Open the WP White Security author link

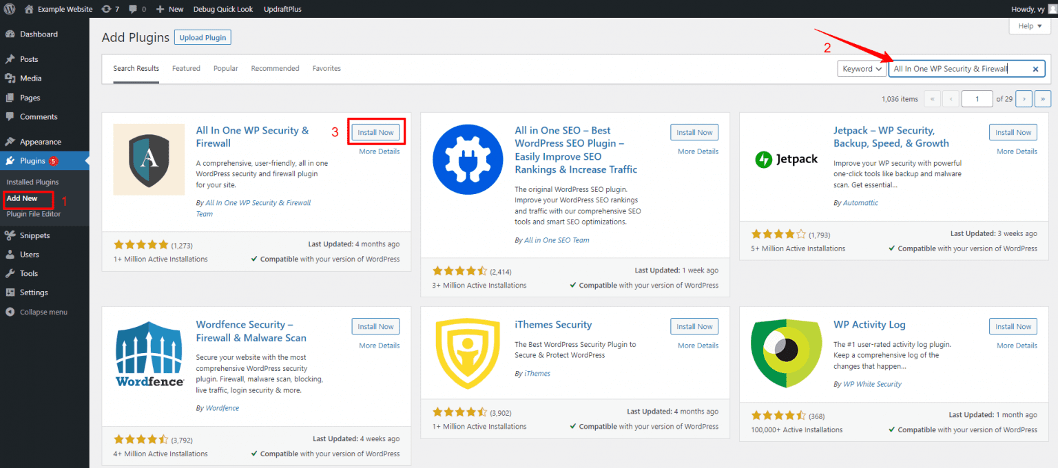[x=872, y=384]
